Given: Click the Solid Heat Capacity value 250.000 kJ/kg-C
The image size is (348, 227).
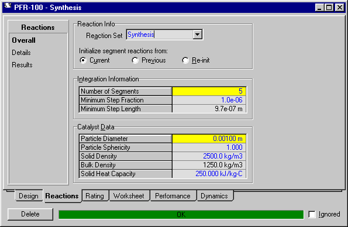Looking at the screenshot, I should click(x=209, y=174).
